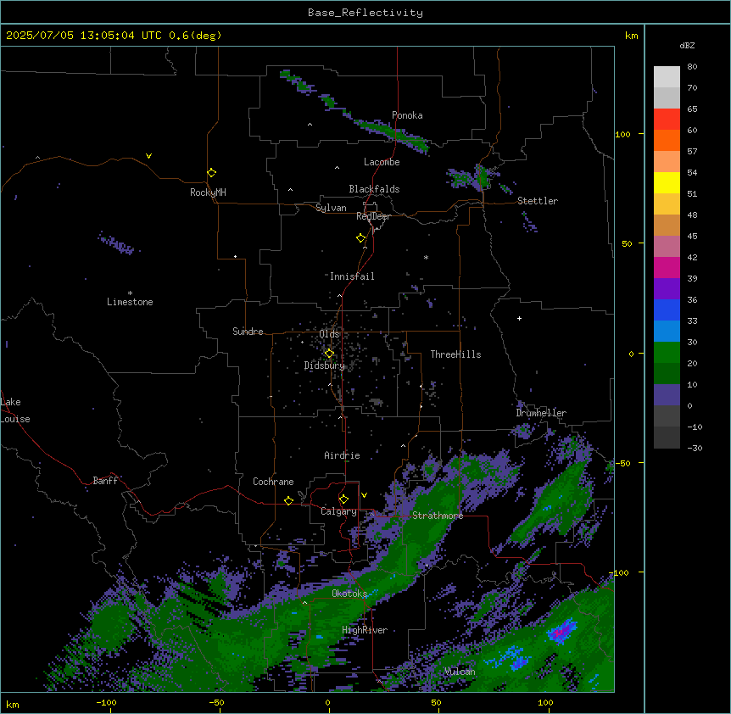The image size is (731, 714).
Task: Click the yellow v marker east of Calgary
Action: pos(364,495)
